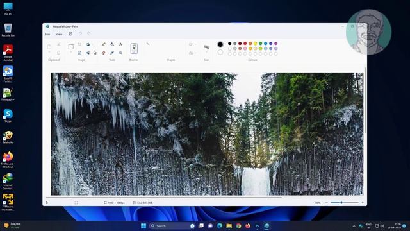Click the waterfall image canvas

pyautogui.click(x=207, y=134)
